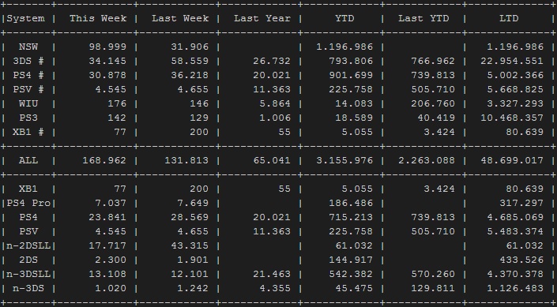The width and height of the screenshot is (557, 307).
Task: Click n-3DSLL Last Year value 21.463
Action: 272,274
